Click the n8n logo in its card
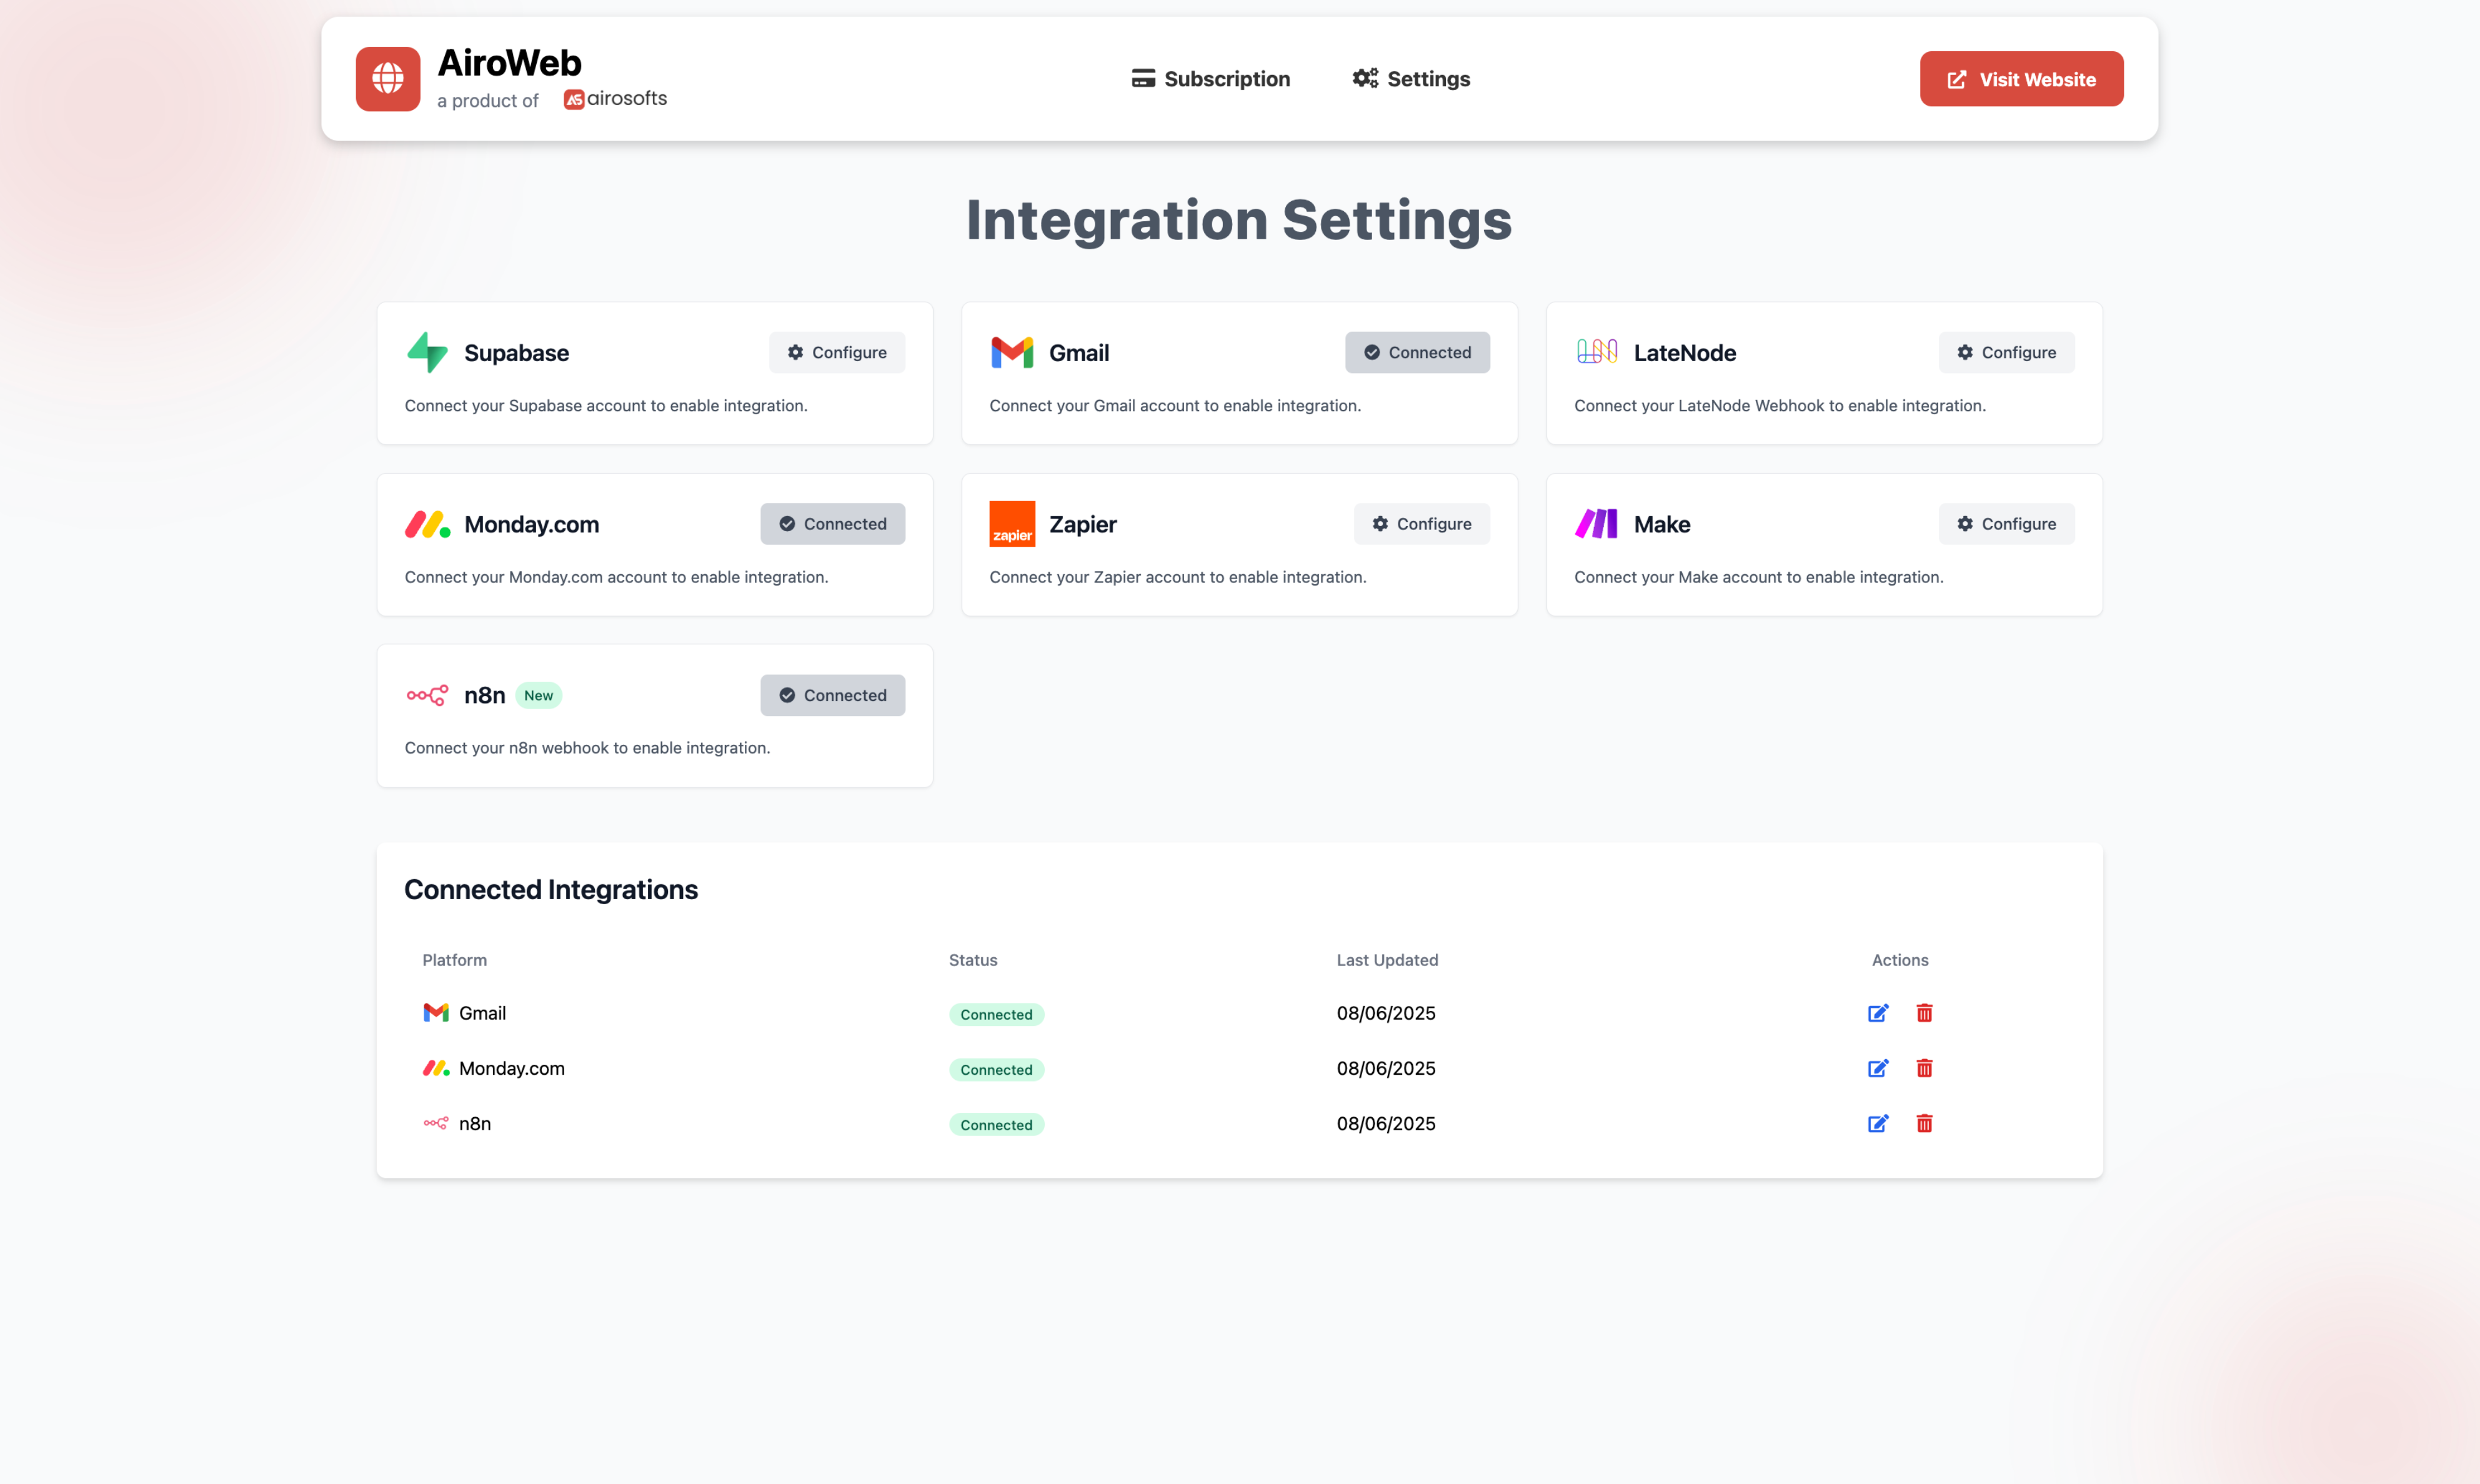Image resolution: width=2480 pixels, height=1484 pixels. [x=427, y=695]
